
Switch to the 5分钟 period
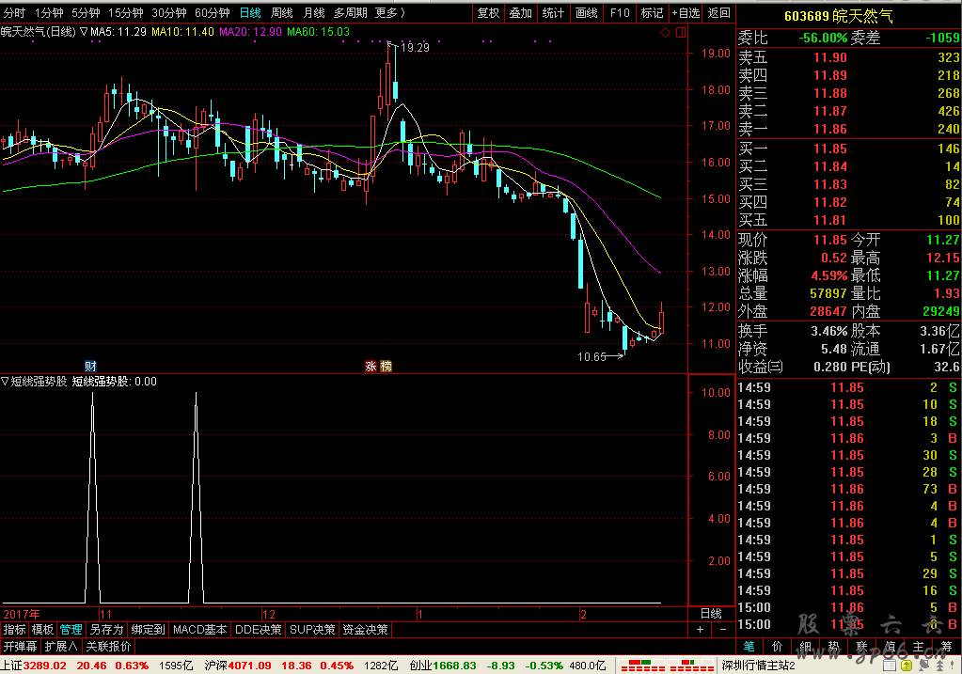[x=86, y=13]
